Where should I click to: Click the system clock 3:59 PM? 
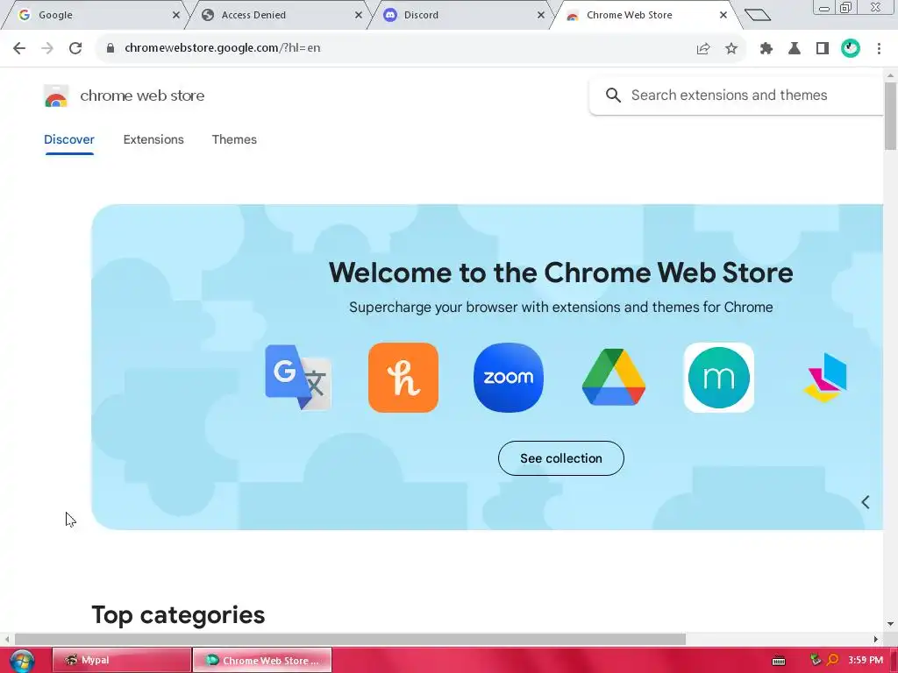[866, 660]
